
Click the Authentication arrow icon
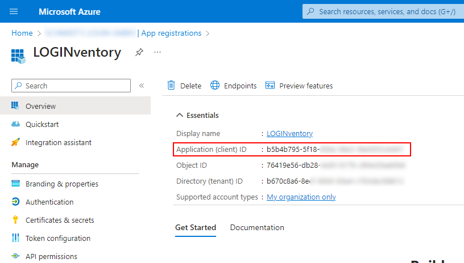click(x=15, y=202)
